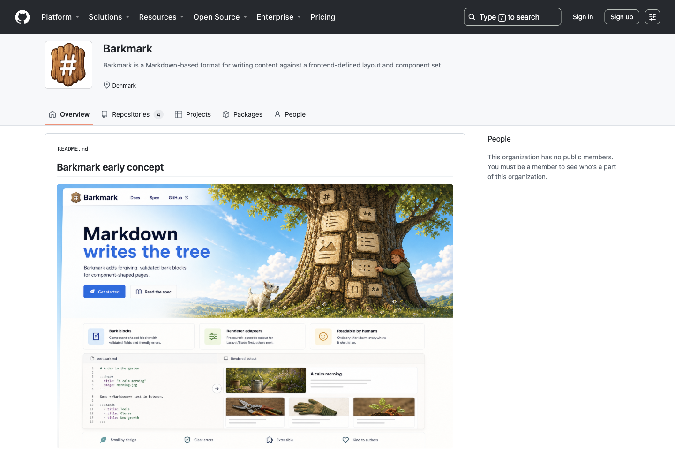Focus the Type to search field
Image resolution: width=675 pixels, height=450 pixels.
[x=512, y=17]
